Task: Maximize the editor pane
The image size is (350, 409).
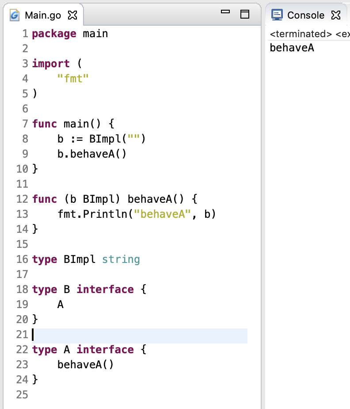Action: [x=245, y=15]
